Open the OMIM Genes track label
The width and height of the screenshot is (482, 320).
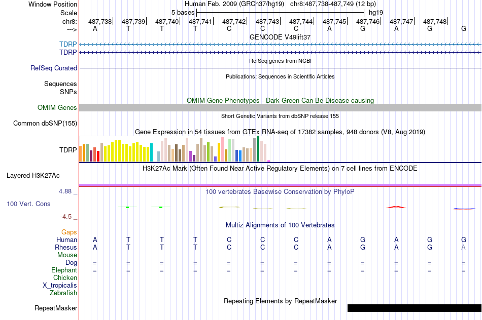[57, 108]
